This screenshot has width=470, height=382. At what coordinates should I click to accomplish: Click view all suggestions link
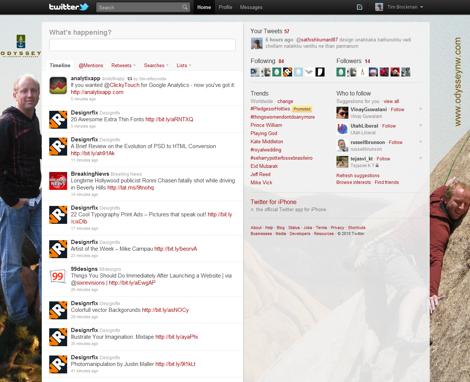pyautogui.click(x=391, y=101)
